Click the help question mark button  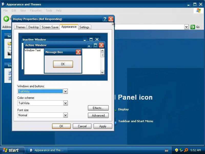coord(105,19)
